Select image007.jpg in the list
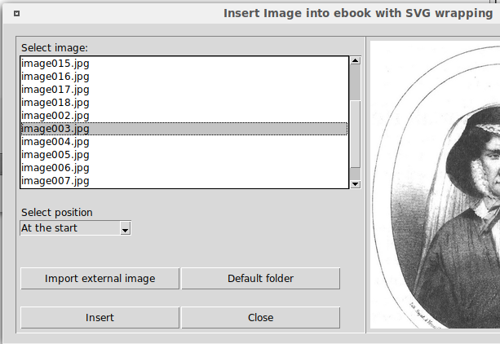 coord(184,181)
